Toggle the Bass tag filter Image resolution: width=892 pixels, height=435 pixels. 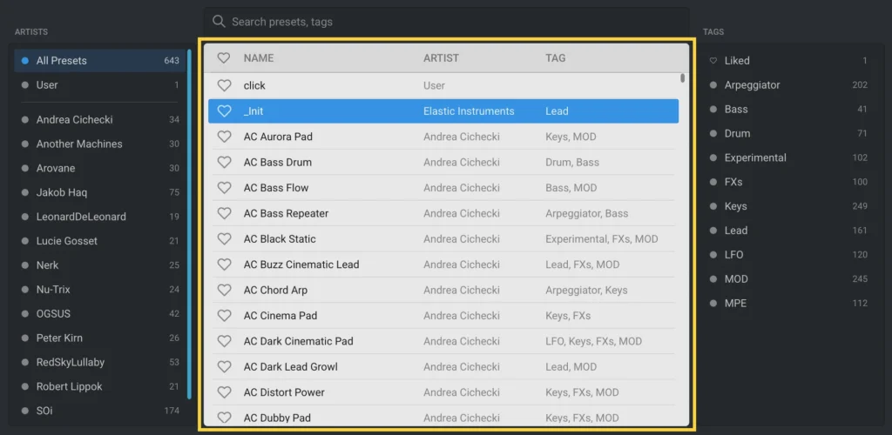click(789, 109)
